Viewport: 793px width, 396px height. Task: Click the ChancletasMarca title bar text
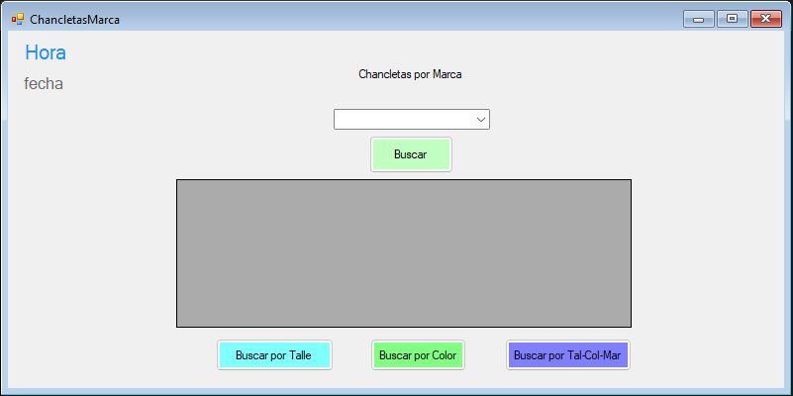pyautogui.click(x=75, y=20)
